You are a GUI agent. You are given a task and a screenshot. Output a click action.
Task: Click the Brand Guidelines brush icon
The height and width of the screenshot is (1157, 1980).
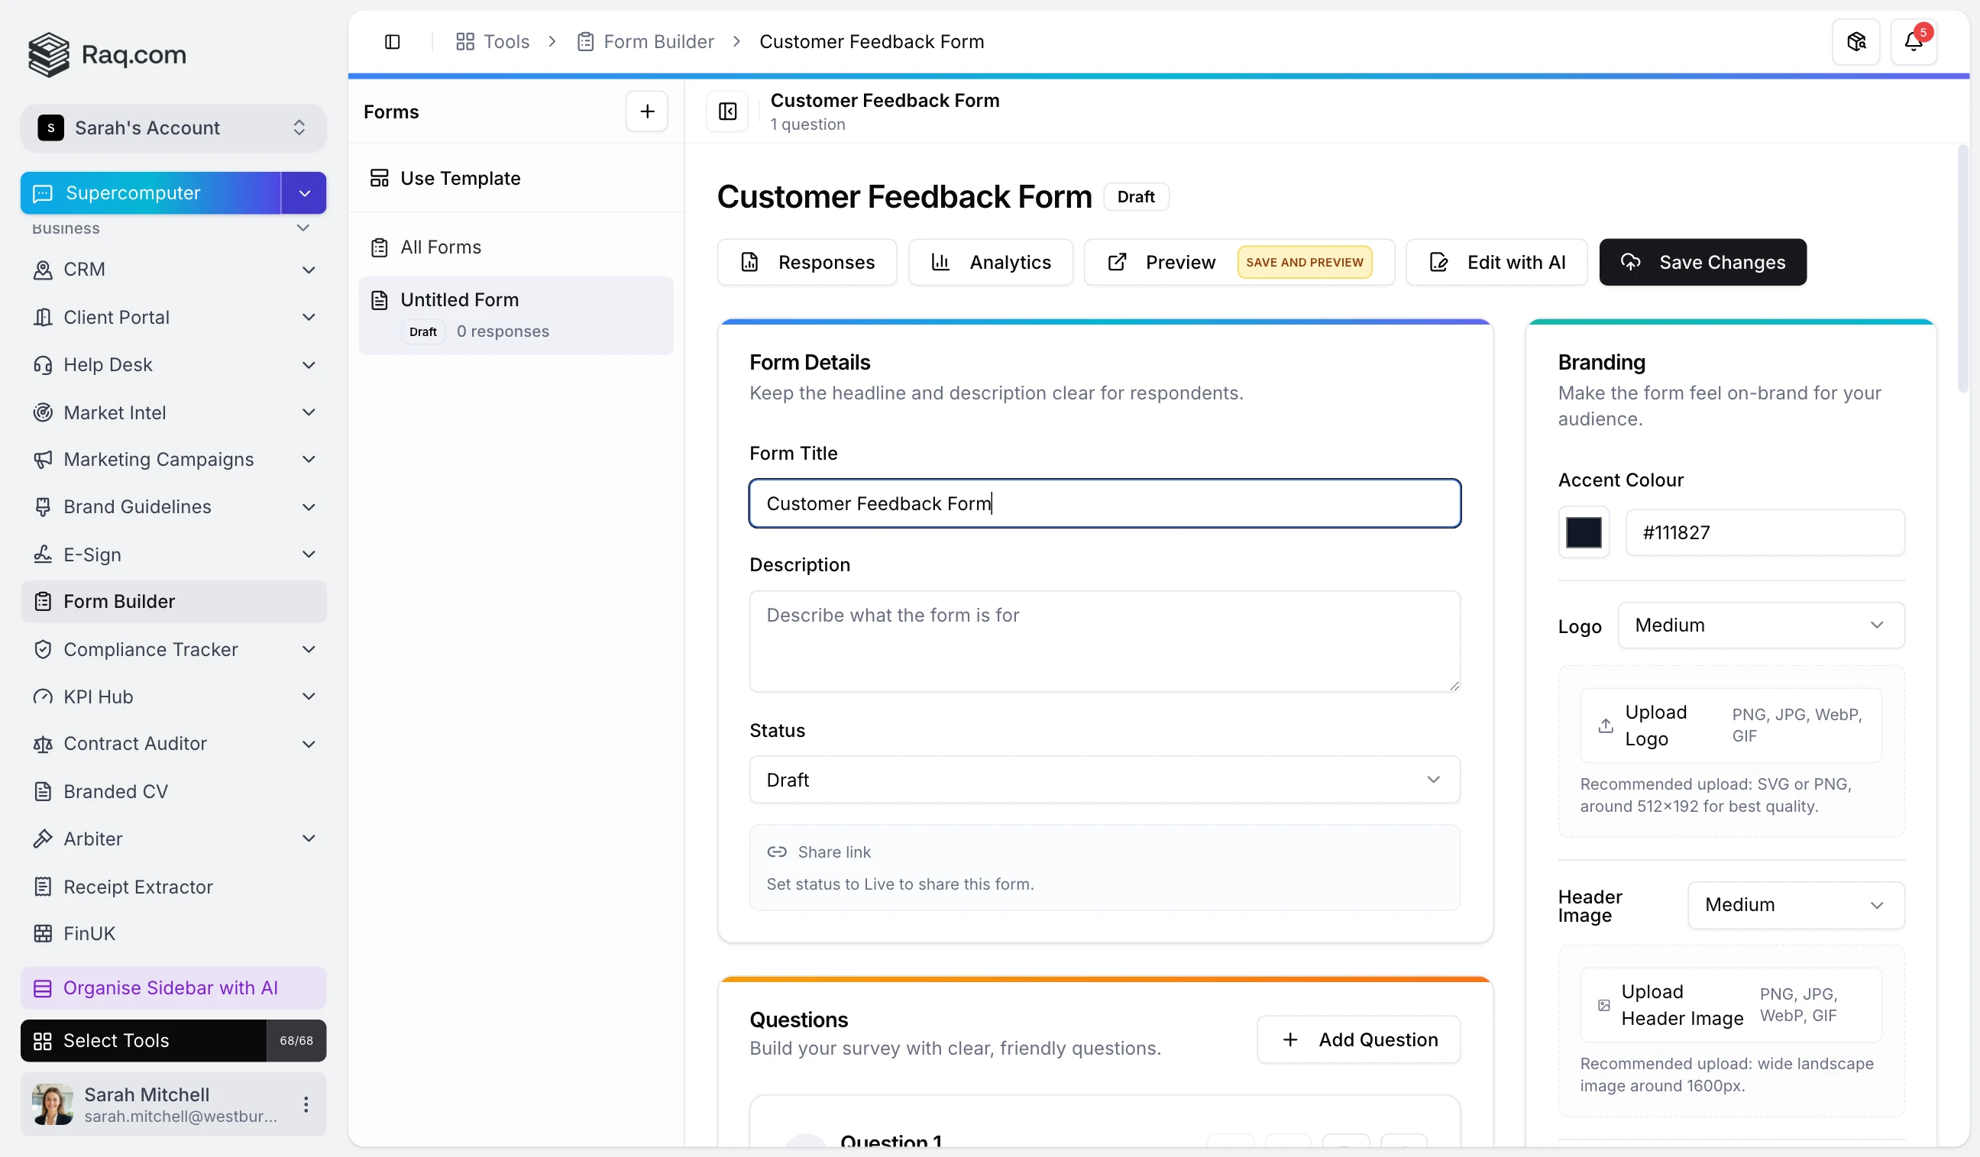pyautogui.click(x=43, y=506)
